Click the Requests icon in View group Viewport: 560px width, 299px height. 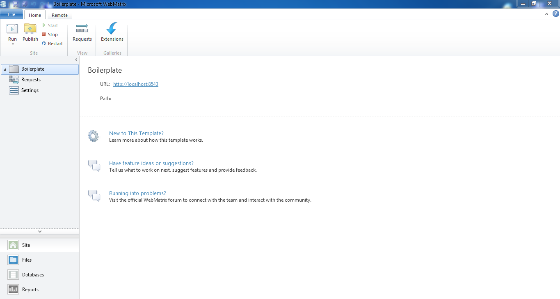(x=82, y=29)
